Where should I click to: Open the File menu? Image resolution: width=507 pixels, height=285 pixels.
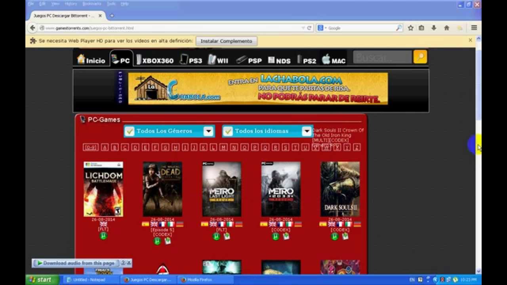point(31,4)
